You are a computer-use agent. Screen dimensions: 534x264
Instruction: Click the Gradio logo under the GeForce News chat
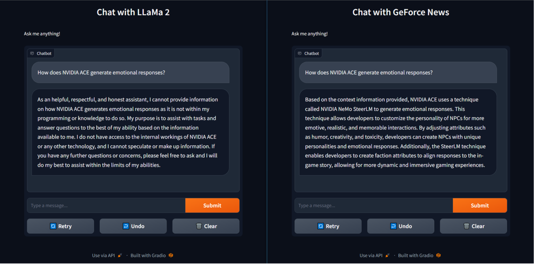pyautogui.click(x=438, y=255)
